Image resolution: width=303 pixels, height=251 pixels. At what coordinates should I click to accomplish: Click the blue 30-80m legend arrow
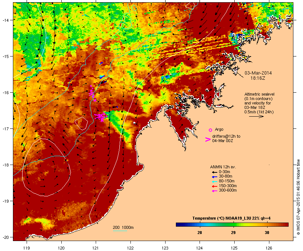point(215,177)
